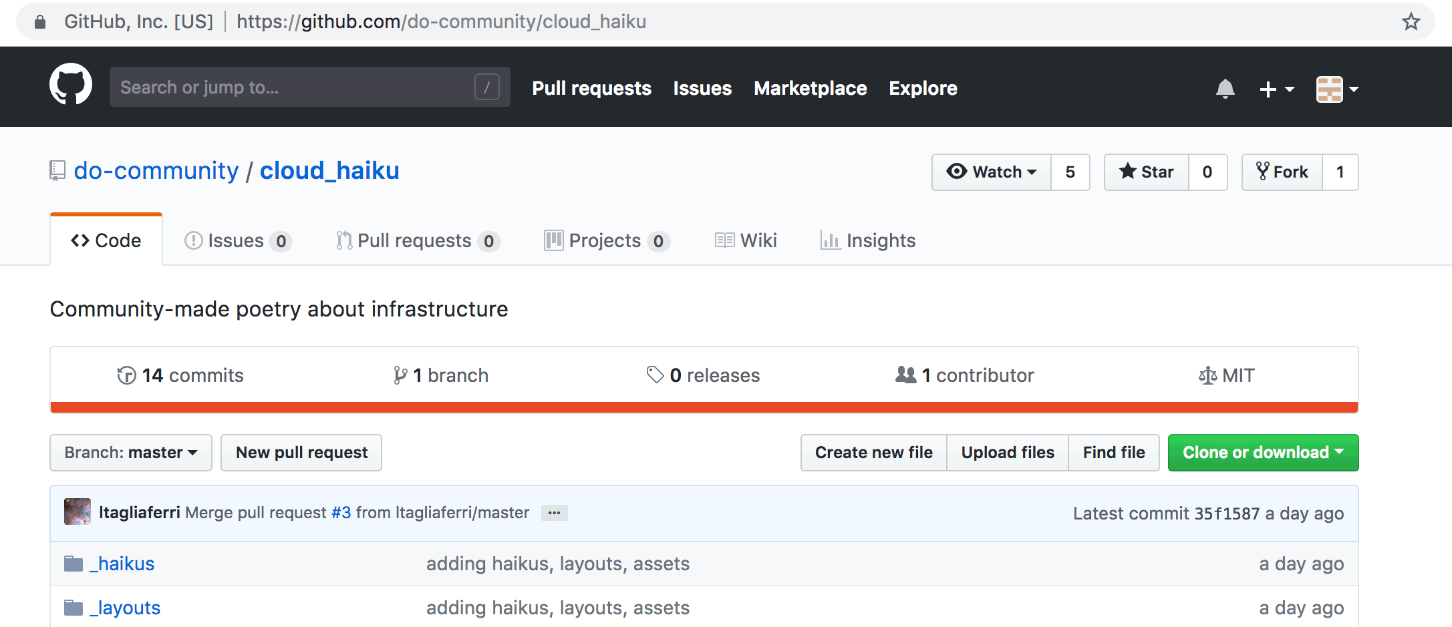Image resolution: width=1452 pixels, height=627 pixels.
Task: Click the _layouts folder icon
Action: (74, 608)
